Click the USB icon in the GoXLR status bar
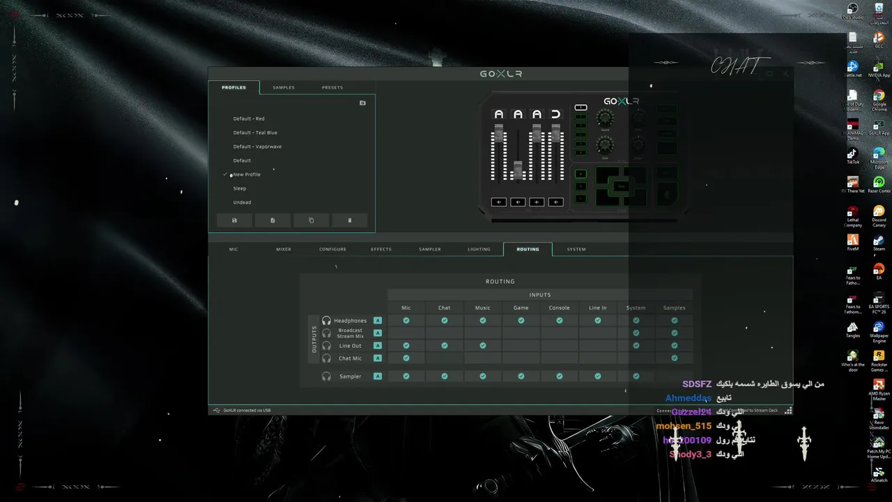The width and height of the screenshot is (892, 502). [217, 410]
